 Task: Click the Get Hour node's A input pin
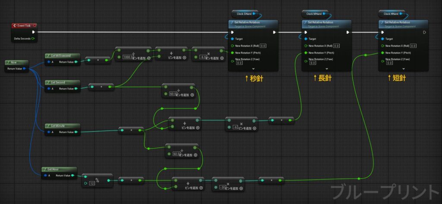tap(45, 175)
